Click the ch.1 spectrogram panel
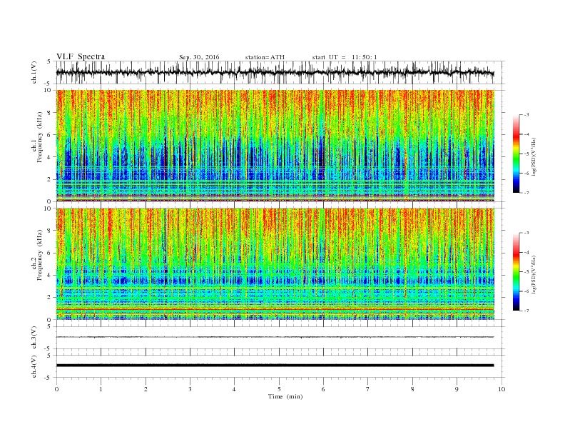 point(275,146)
